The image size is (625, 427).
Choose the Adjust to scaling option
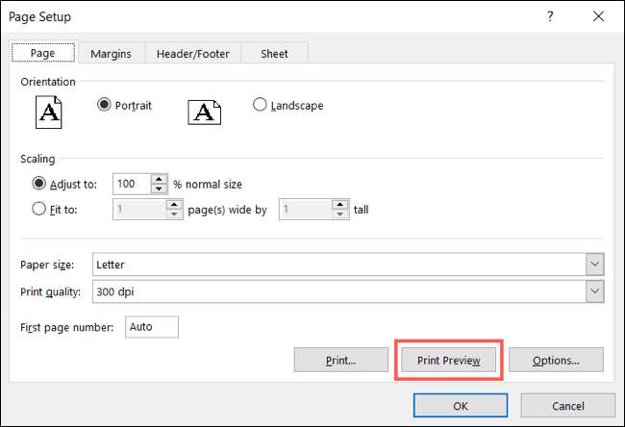pyautogui.click(x=39, y=183)
